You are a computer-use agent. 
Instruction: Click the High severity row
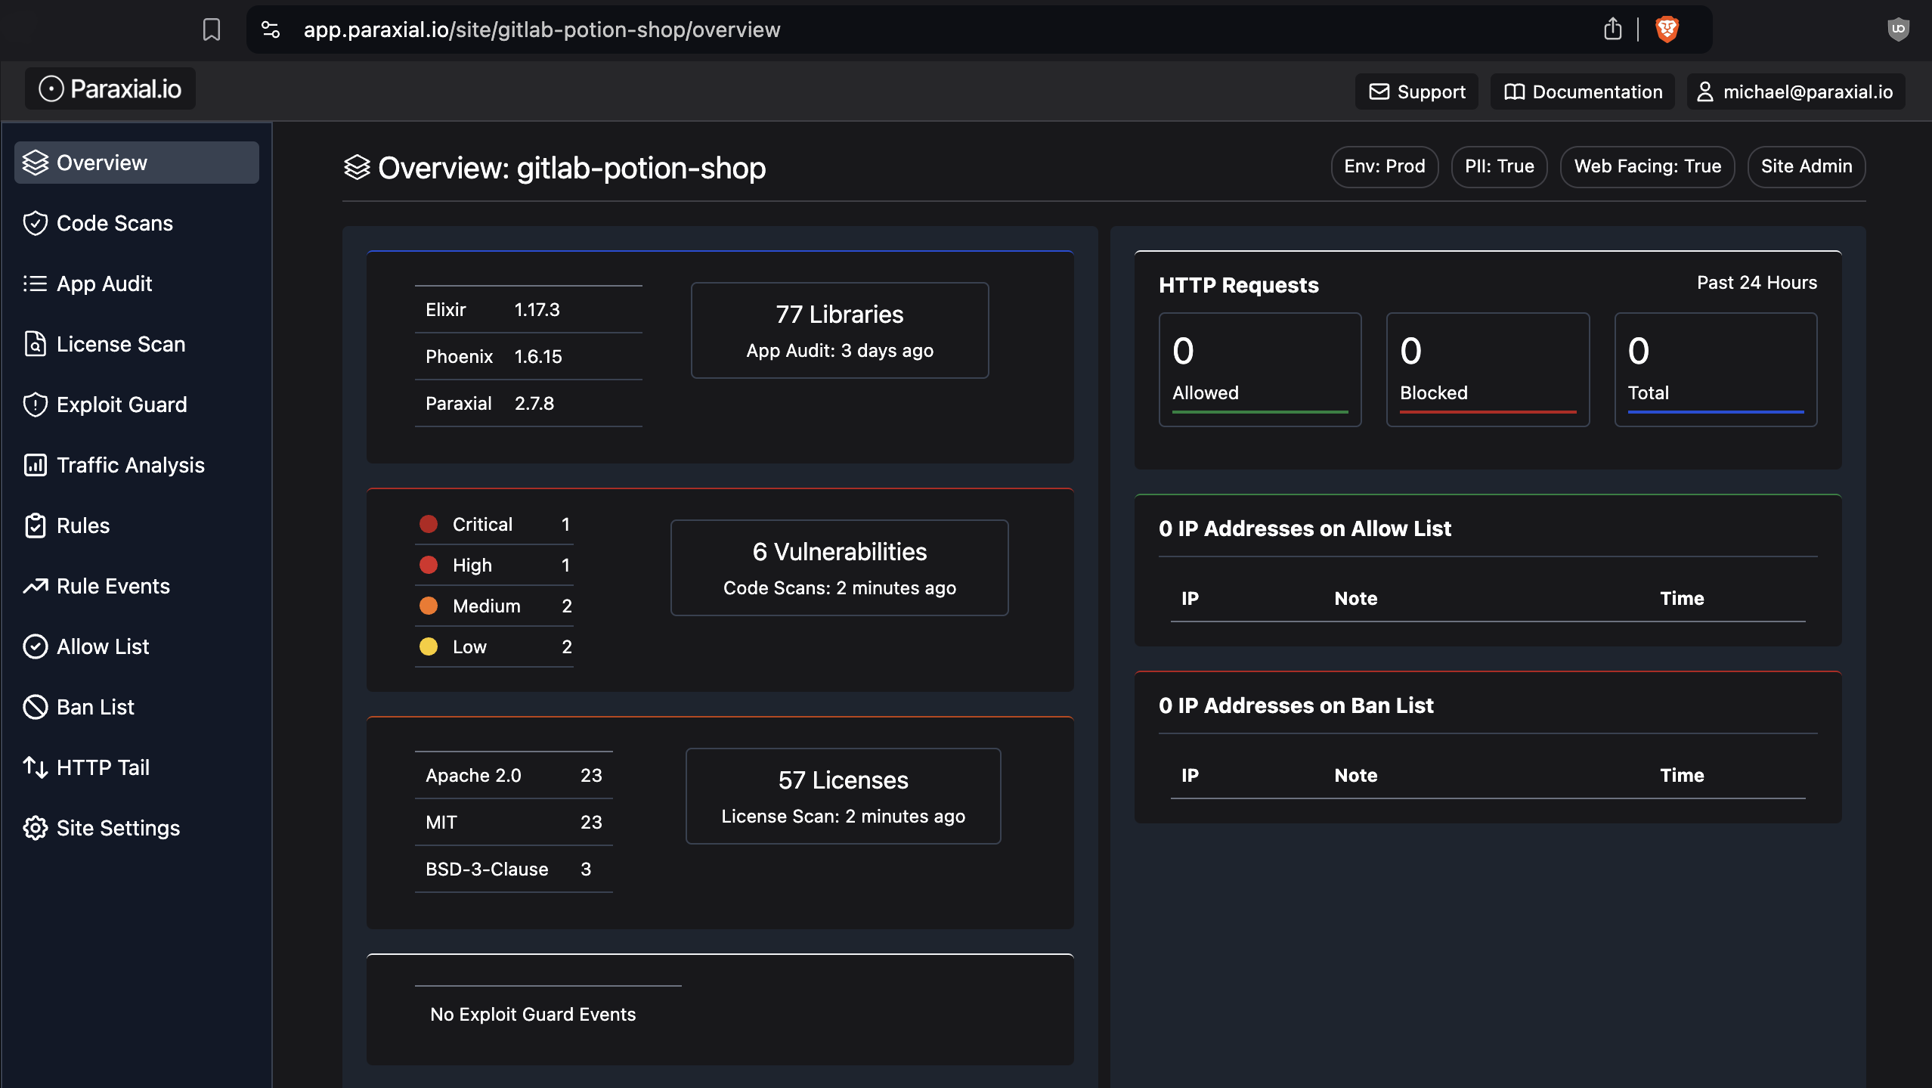pyautogui.click(x=494, y=565)
